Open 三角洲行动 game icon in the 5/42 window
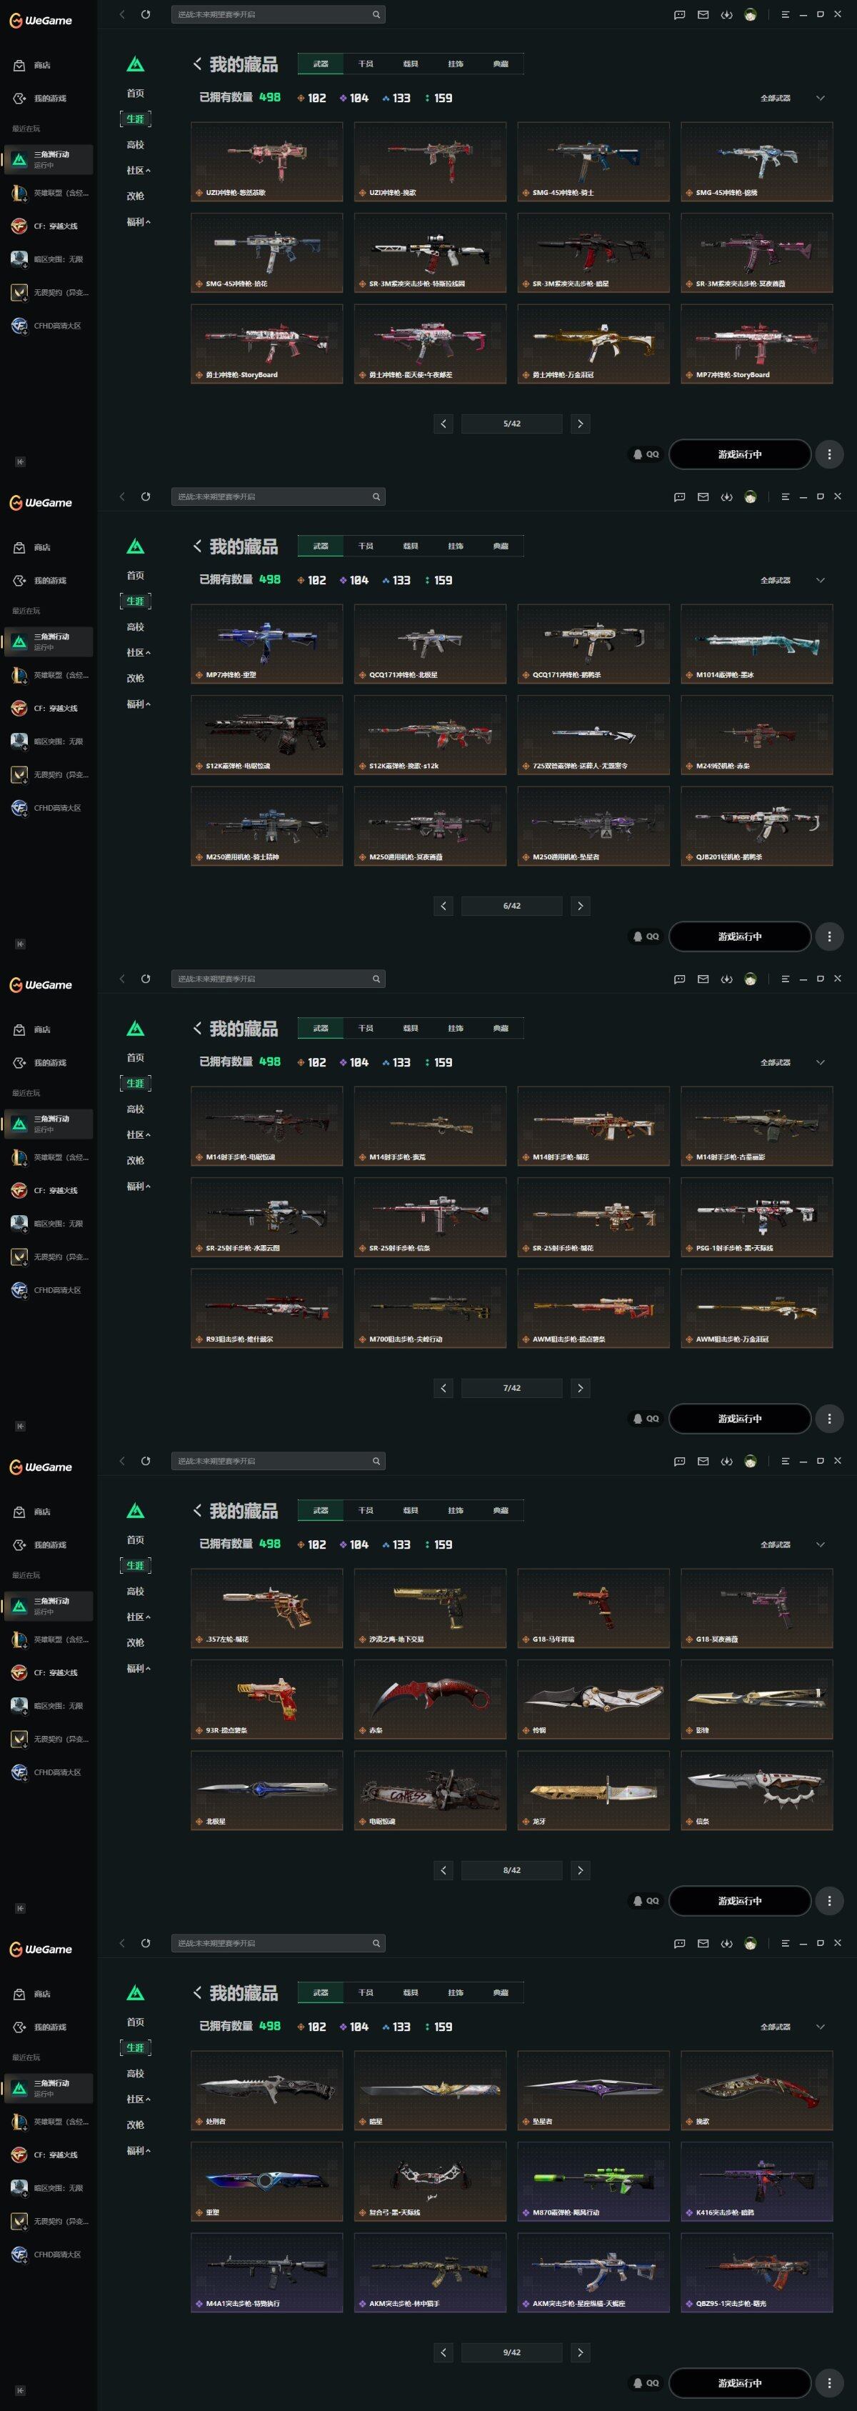Viewport: 857px width, 2411px height. [19, 159]
